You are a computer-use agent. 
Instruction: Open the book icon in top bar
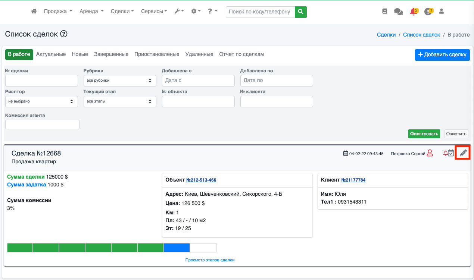[x=385, y=12]
